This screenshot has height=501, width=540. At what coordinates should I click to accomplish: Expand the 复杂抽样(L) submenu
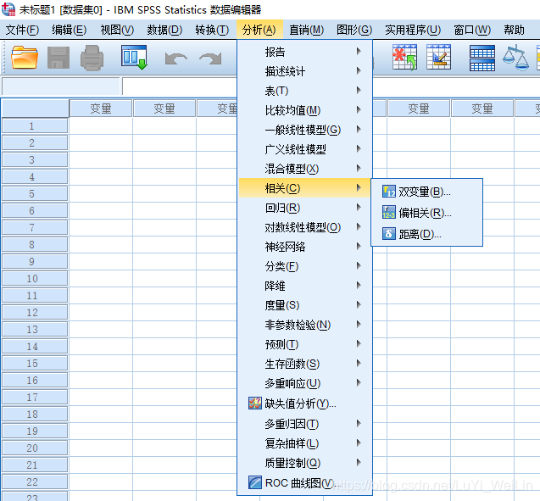click(x=305, y=443)
